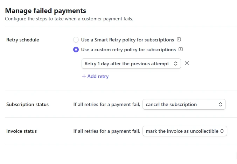Click the "Configure the steps to take" description text
This screenshot has width=237, height=164.
pos(69,19)
